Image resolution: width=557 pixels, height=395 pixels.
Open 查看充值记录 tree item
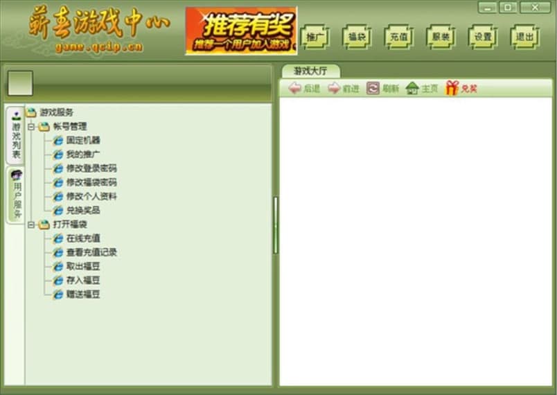(x=91, y=252)
